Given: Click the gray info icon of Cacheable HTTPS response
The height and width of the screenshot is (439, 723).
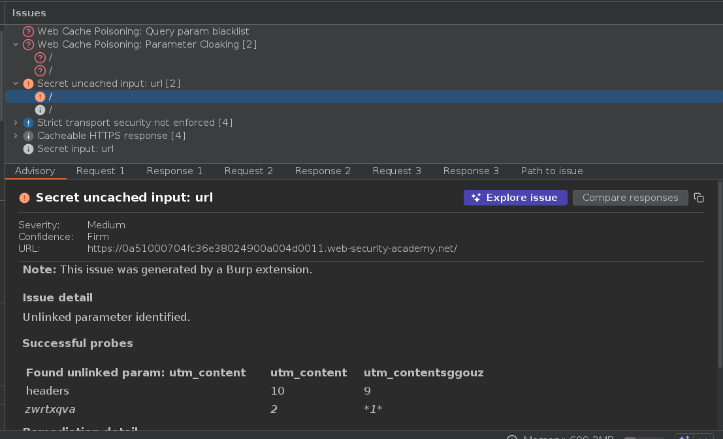Looking at the screenshot, I should tap(28, 136).
